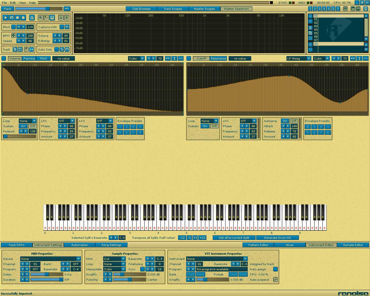
Task: Click the Stop playback button
Action: pos(17,18)
